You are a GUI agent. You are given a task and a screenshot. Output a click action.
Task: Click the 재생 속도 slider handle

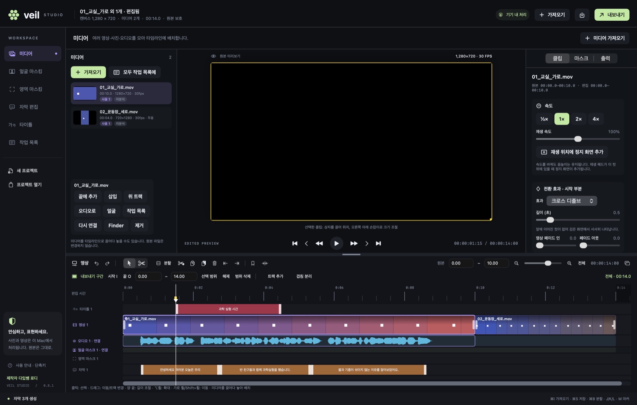tap(578, 139)
